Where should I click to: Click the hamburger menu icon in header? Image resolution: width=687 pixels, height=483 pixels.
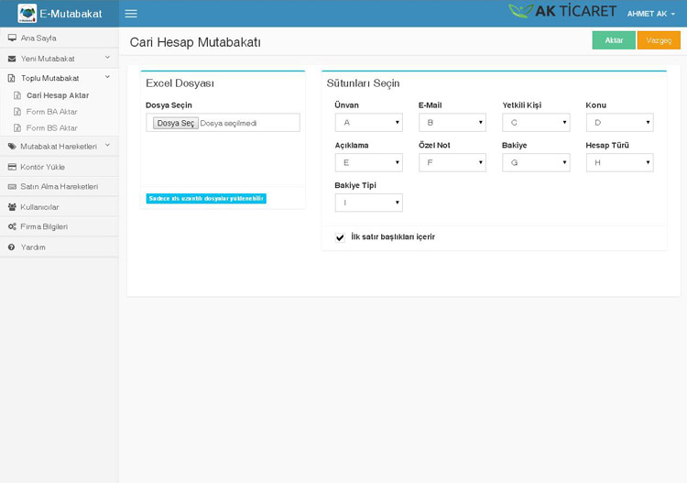click(x=131, y=14)
